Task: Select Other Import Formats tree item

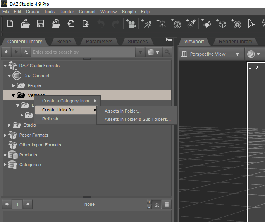Action: point(40,145)
